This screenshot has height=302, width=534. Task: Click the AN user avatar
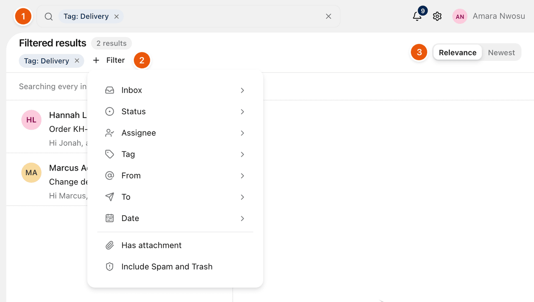(x=460, y=17)
